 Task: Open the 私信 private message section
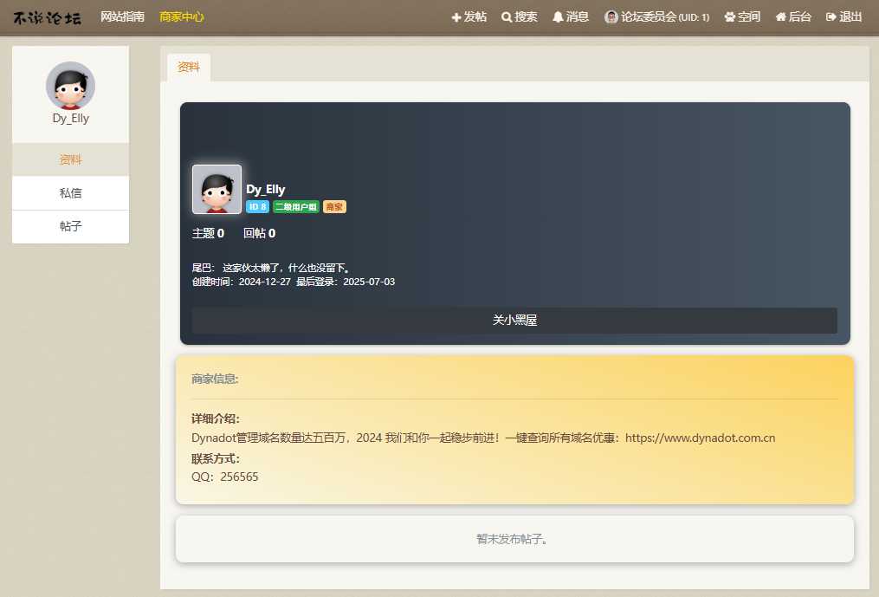[x=70, y=192]
